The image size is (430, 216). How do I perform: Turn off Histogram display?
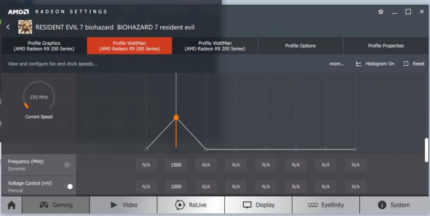tap(375, 64)
